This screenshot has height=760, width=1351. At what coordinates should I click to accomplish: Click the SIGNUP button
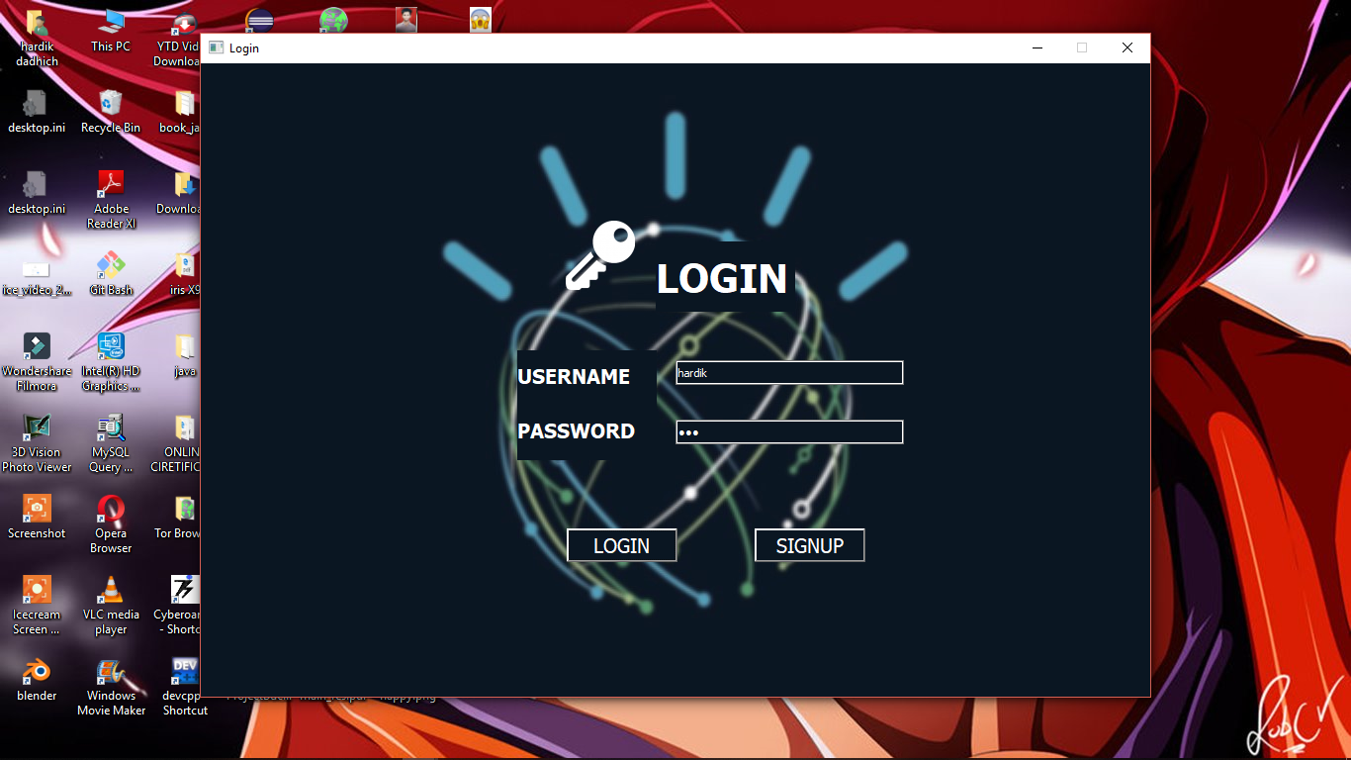point(809,545)
